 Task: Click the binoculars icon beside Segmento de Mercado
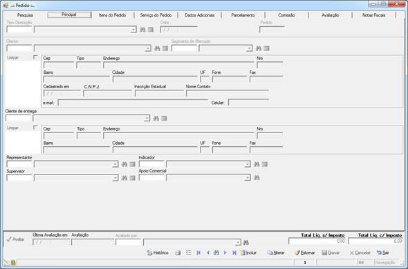(x=259, y=48)
